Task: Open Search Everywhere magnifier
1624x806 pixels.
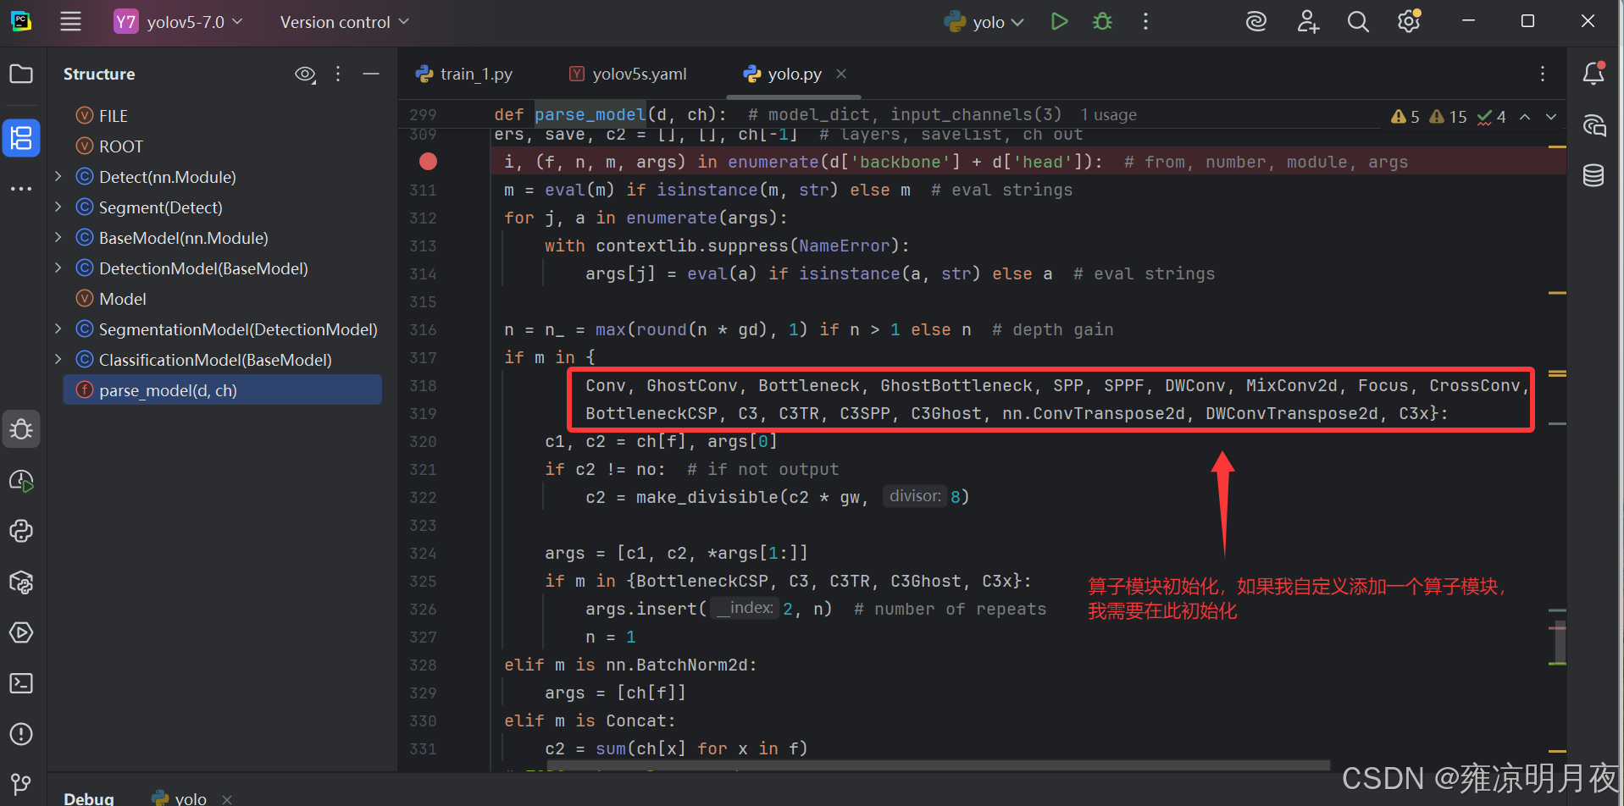Action: 1358,22
